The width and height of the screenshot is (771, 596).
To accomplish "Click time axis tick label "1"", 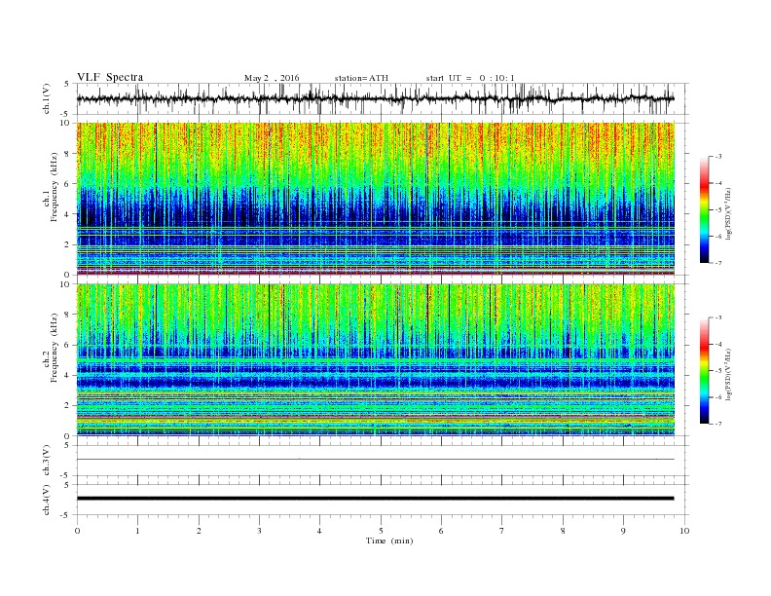I will point(138,531).
